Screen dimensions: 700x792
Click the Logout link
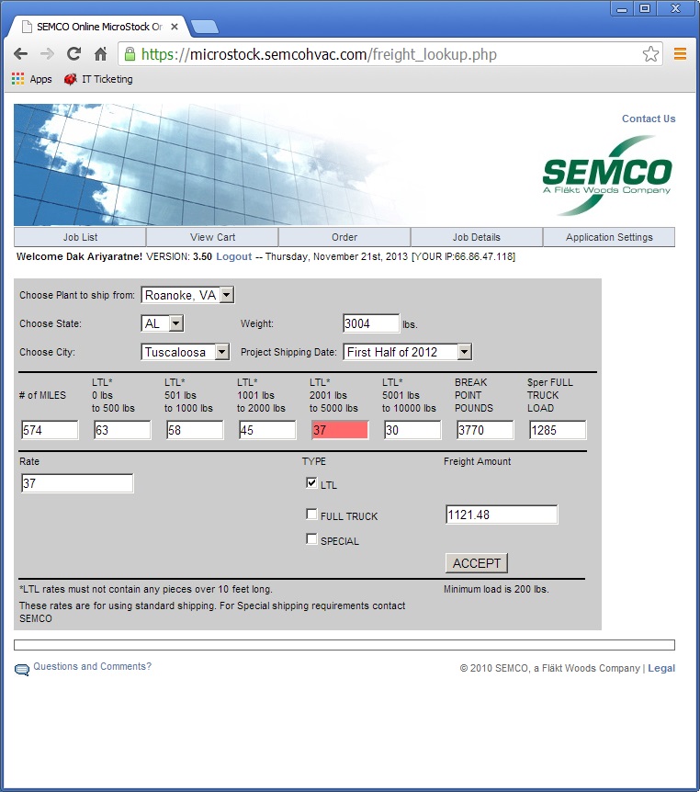(x=233, y=256)
